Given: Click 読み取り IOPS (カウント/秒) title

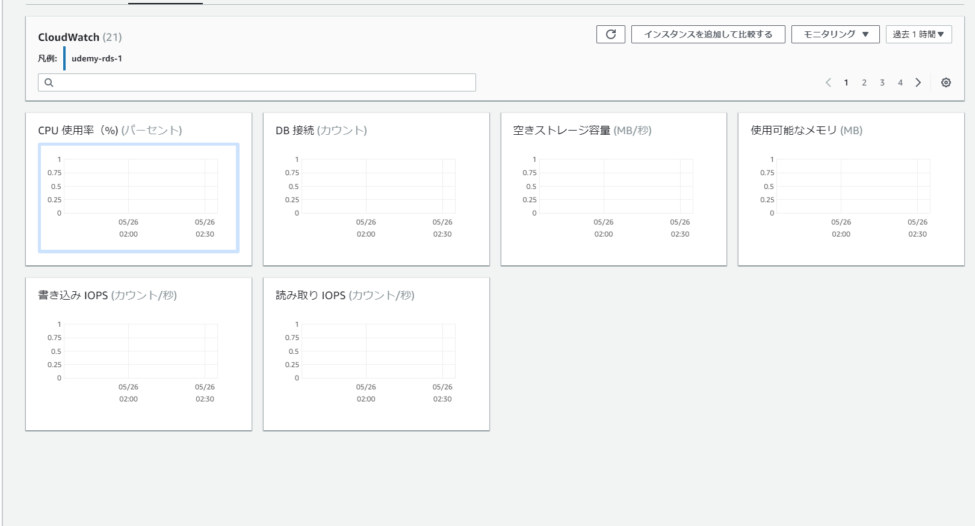Looking at the screenshot, I should click(345, 295).
